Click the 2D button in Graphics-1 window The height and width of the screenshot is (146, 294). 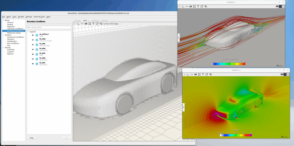click(x=191, y=6)
